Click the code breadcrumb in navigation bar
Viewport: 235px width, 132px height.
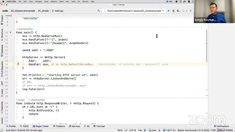tap(5, 11)
